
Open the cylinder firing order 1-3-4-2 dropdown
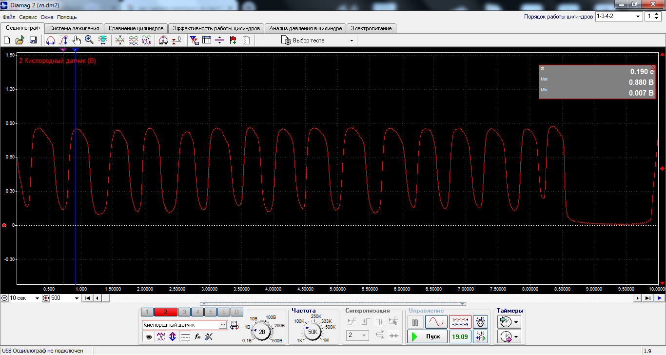[x=619, y=16]
